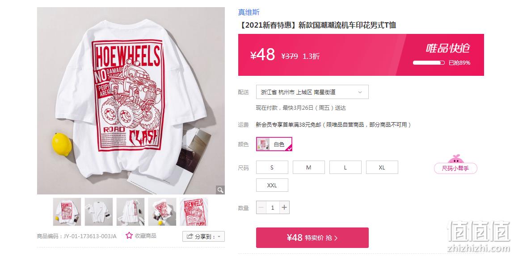The image size is (514, 256).
Task: Click the quantity input field showing 1
Action: point(272,207)
